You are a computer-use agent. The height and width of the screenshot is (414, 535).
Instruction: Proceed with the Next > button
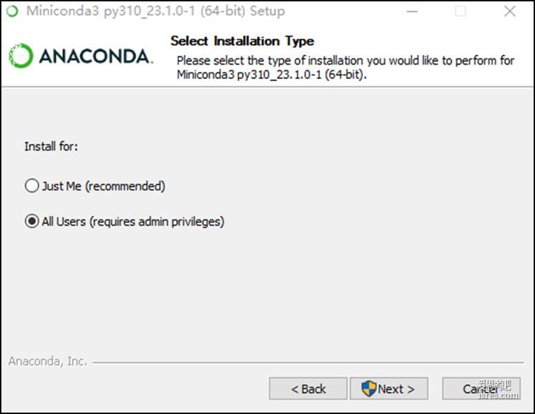pos(389,389)
